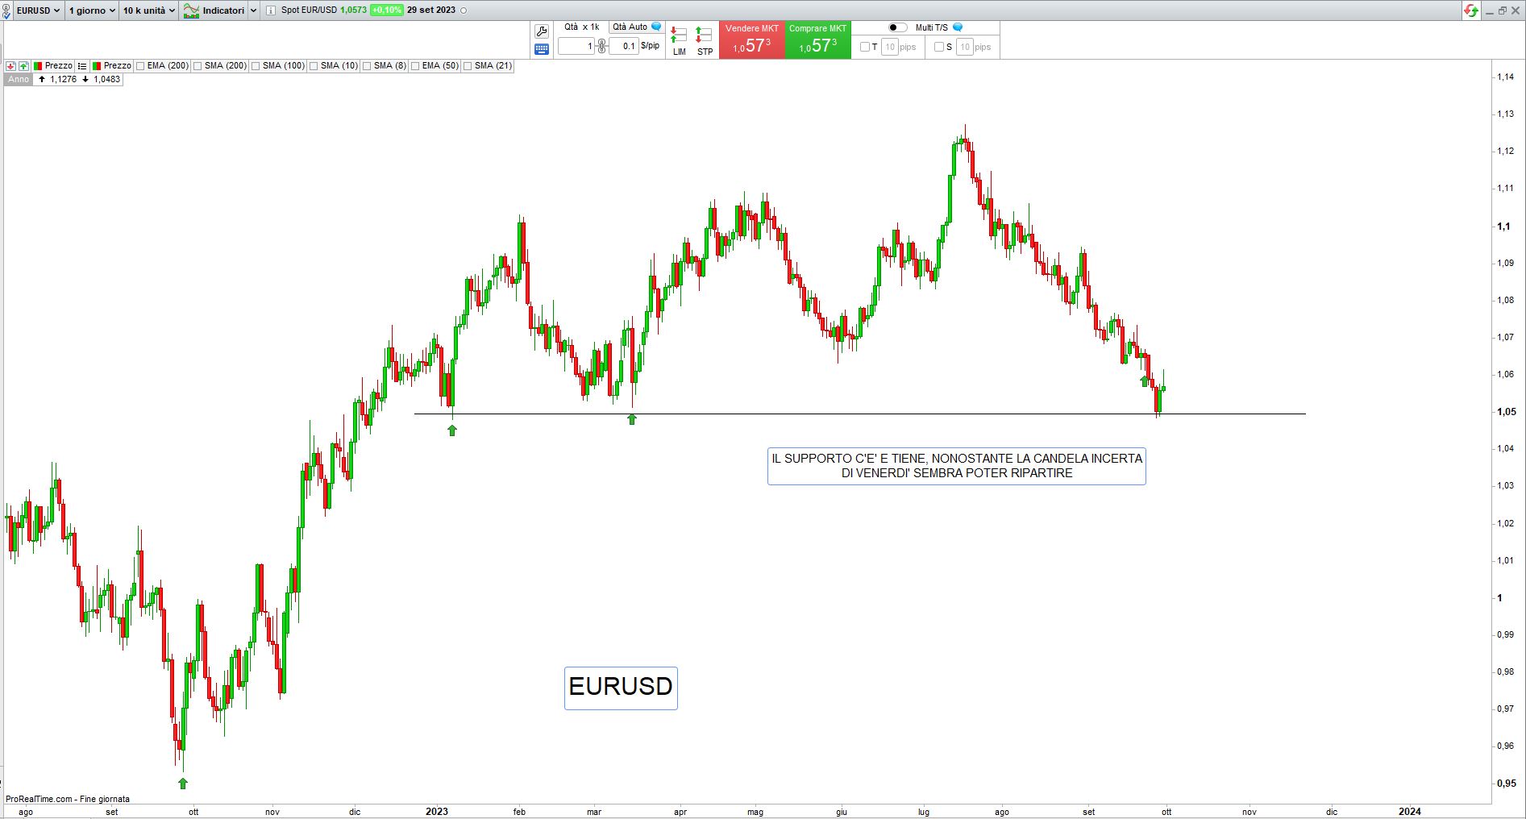
Task: Enable the T target checkbox
Action: point(865,47)
